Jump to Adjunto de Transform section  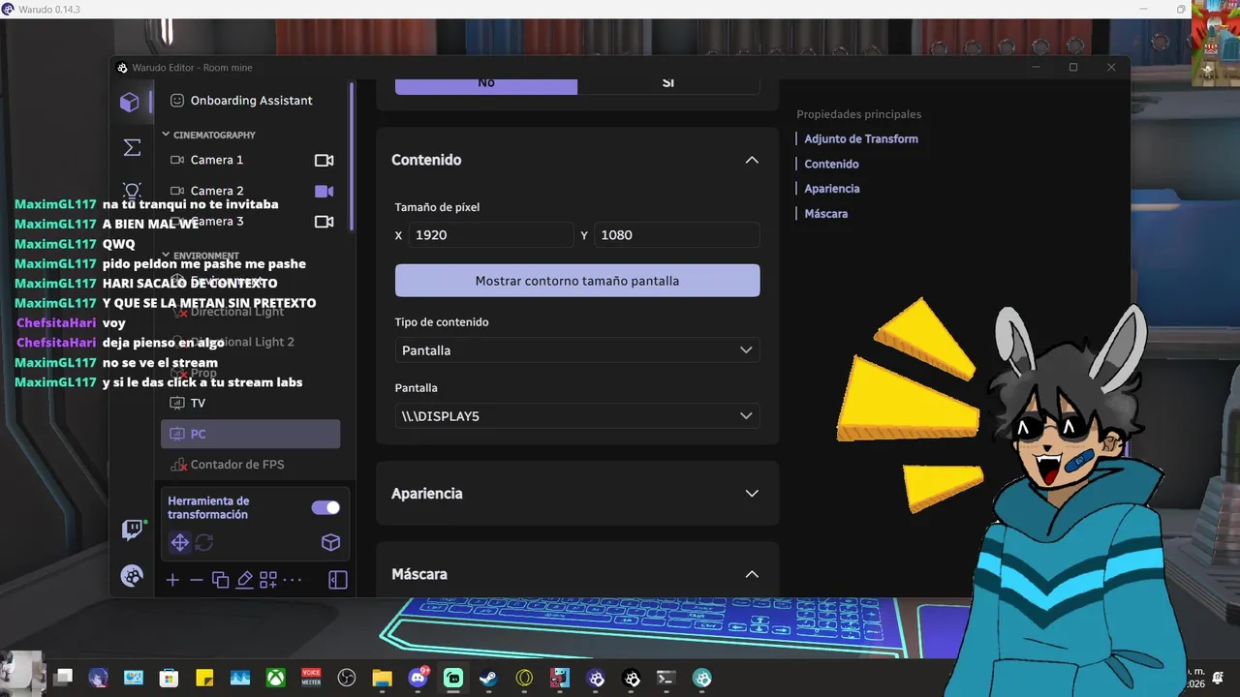pyautogui.click(x=861, y=138)
